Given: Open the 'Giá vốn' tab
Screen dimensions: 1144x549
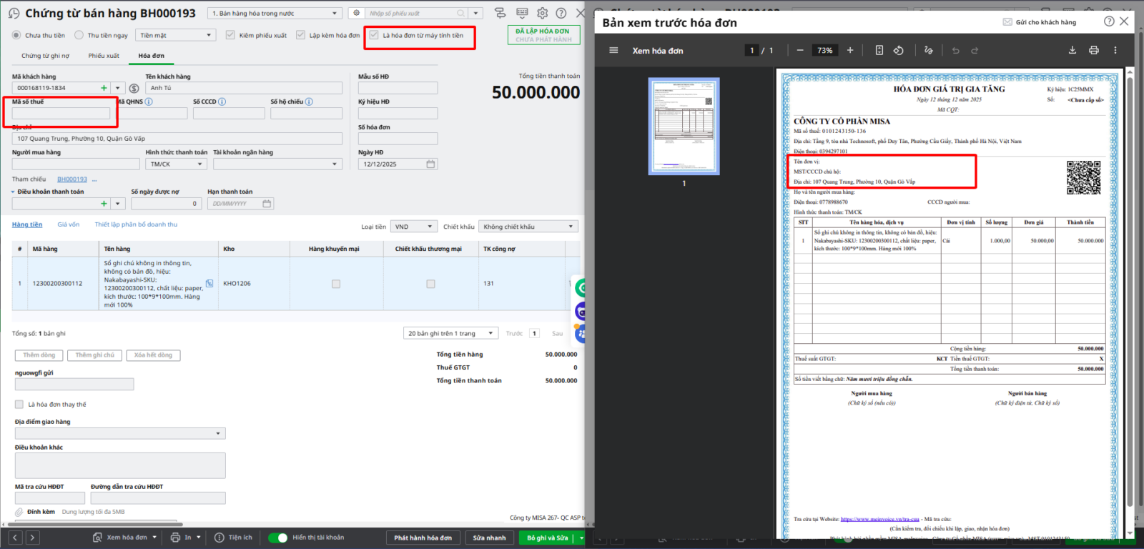Looking at the screenshot, I should pyautogui.click(x=69, y=224).
